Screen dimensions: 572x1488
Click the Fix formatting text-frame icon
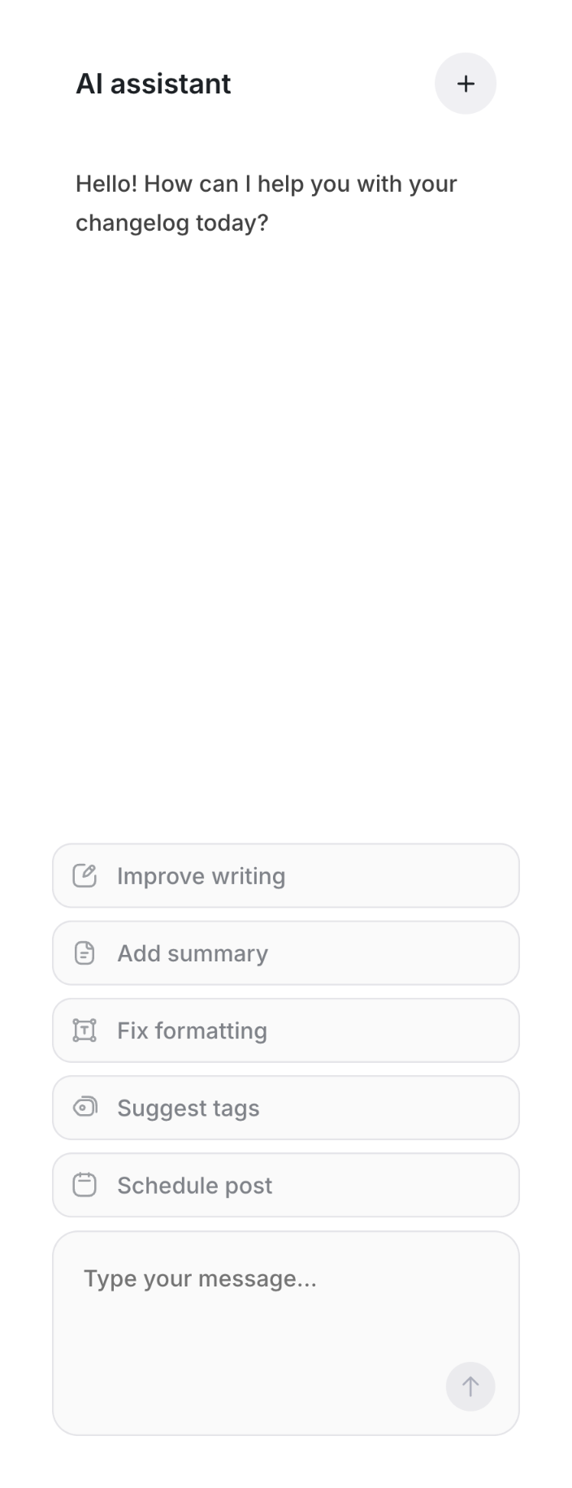(x=84, y=1030)
